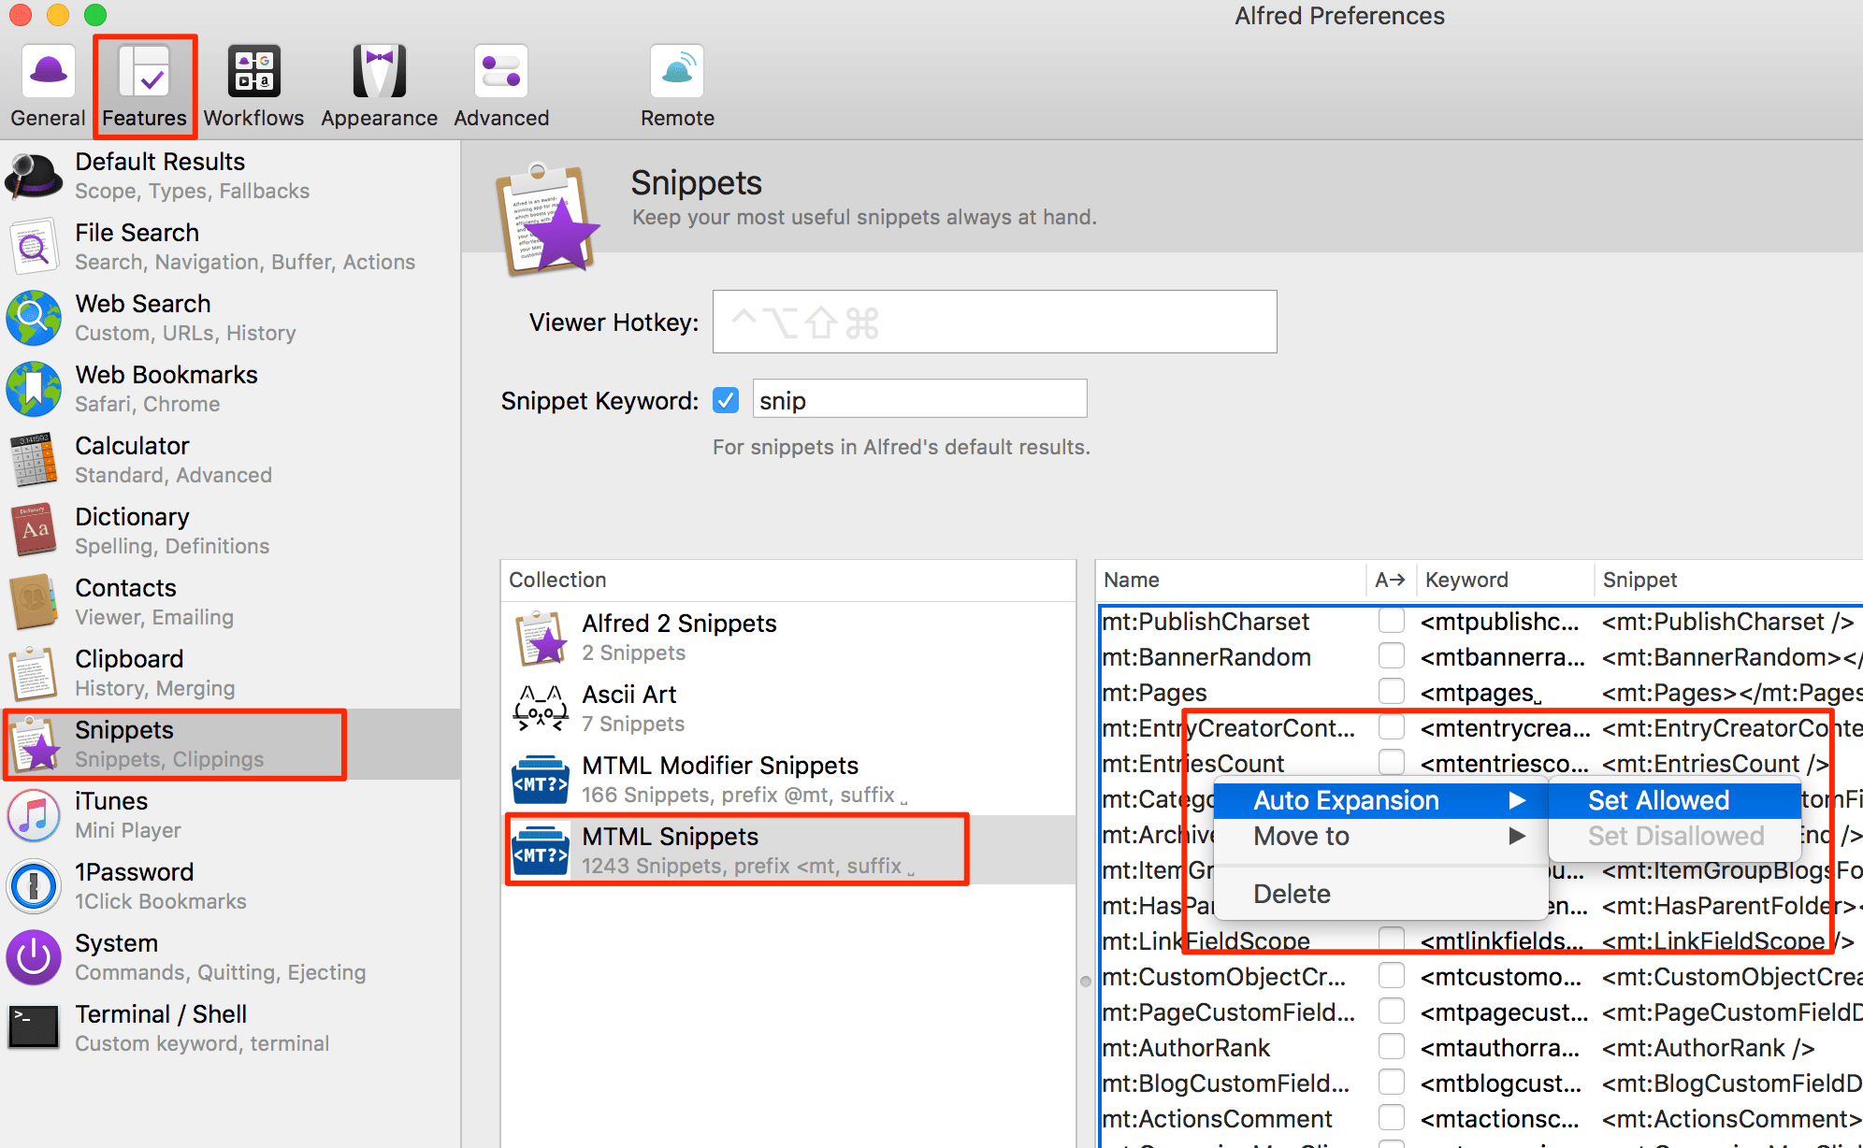Click the Remote toolbar icon
The width and height of the screenshot is (1863, 1148).
point(676,84)
